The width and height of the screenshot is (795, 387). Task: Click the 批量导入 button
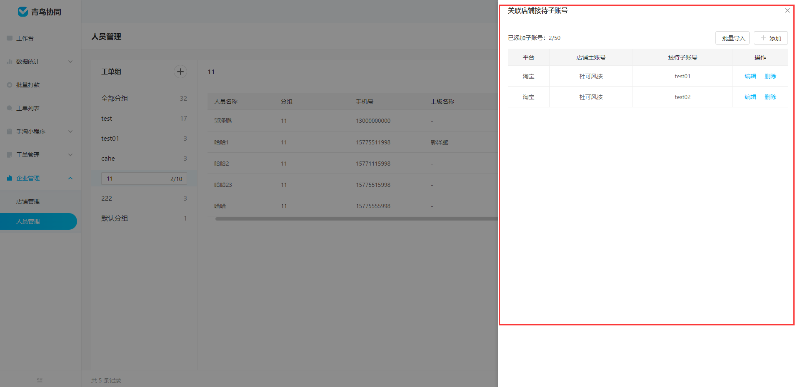coord(732,38)
